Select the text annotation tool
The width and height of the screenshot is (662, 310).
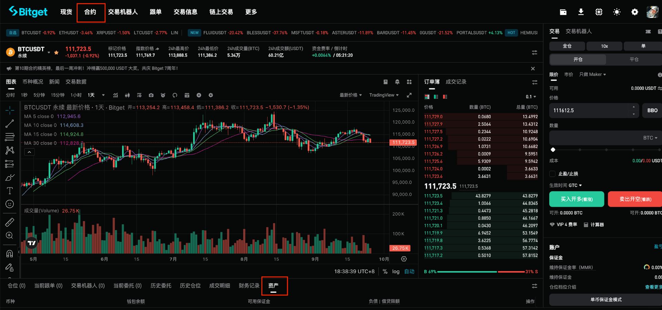click(10, 191)
